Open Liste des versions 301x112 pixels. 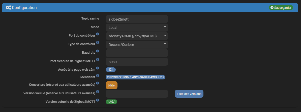tap(189, 94)
